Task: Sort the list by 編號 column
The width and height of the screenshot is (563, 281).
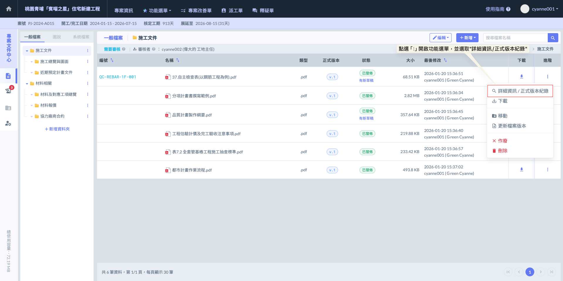Action: 112,60
